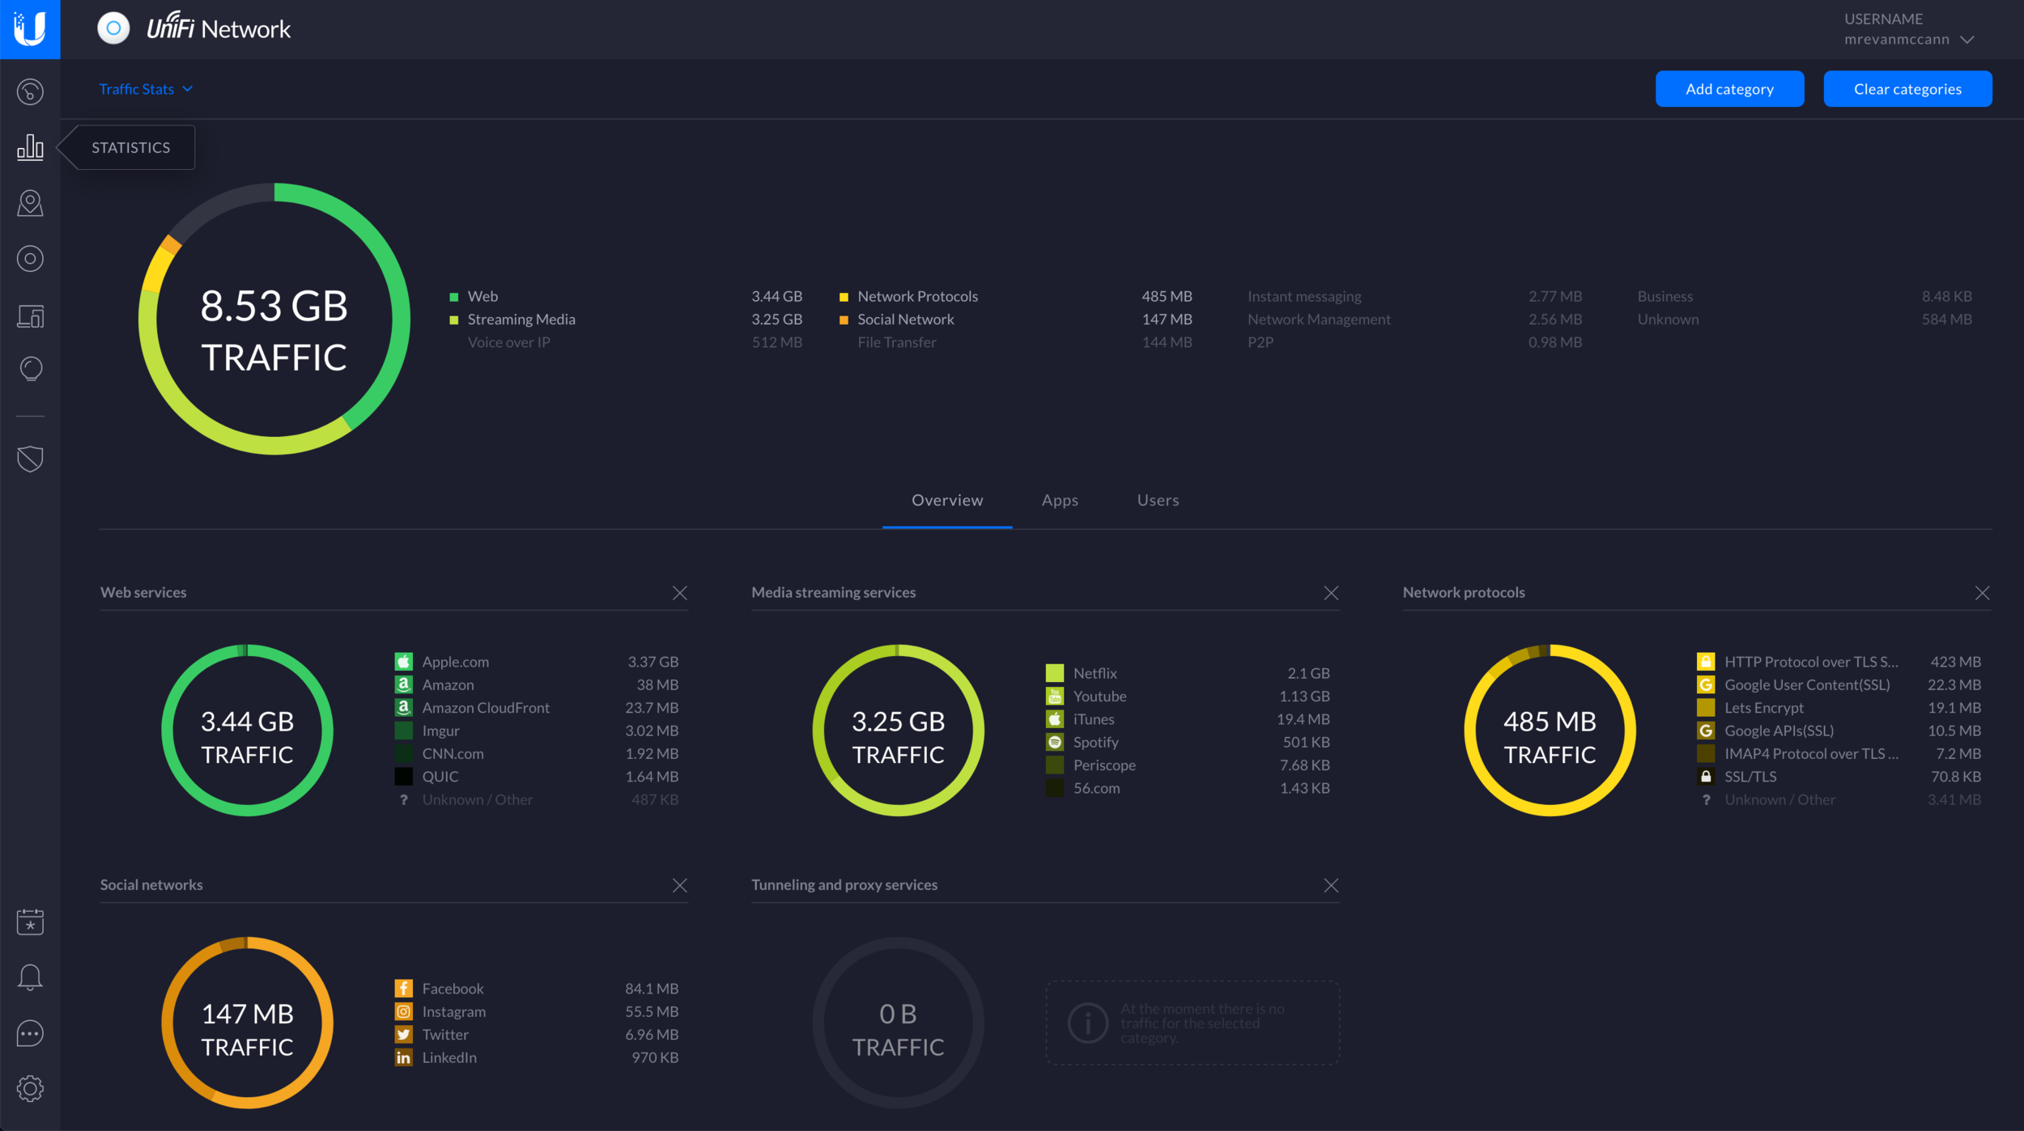The image size is (2024, 1131).
Task: Enable the Network Management legend entry
Action: [x=1414, y=320]
